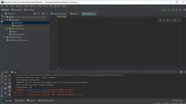Open the Flask server URL link

point(39,90)
